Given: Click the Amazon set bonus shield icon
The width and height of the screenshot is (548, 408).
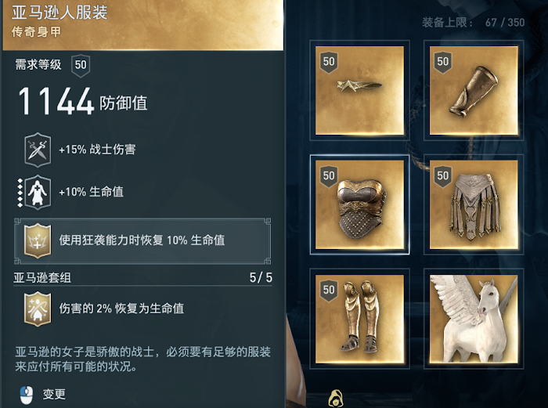Looking at the screenshot, I should tap(38, 309).
